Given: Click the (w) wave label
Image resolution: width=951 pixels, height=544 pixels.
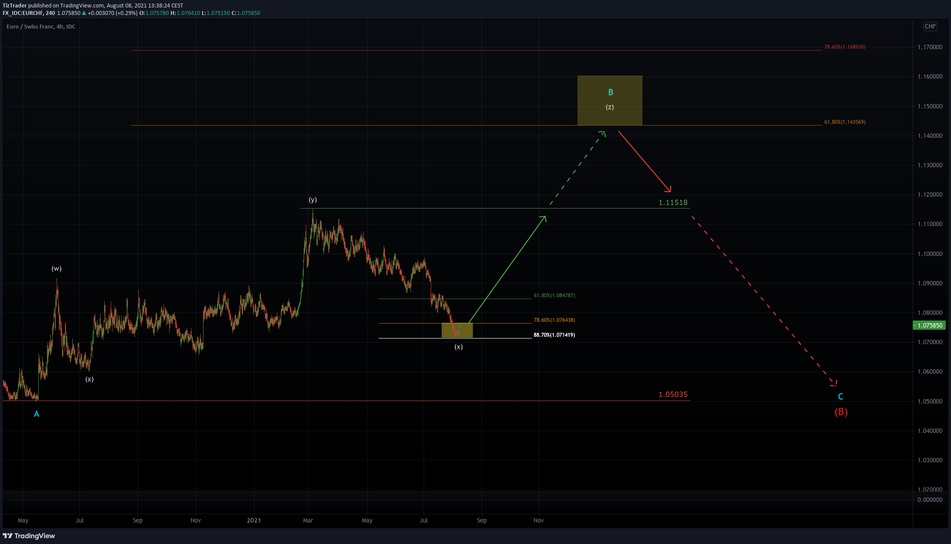Looking at the screenshot, I should point(56,269).
